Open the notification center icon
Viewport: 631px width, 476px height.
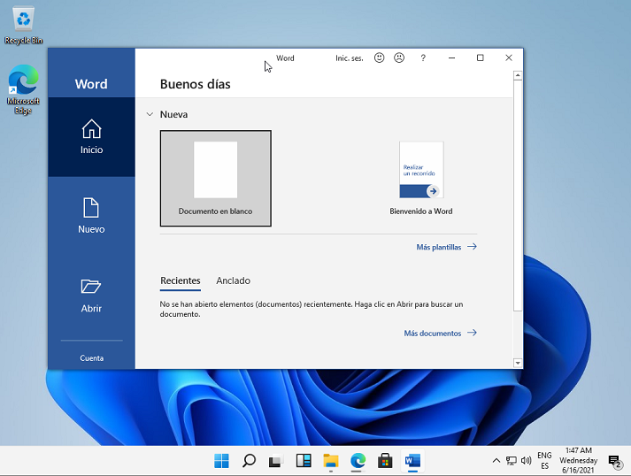coord(614,462)
